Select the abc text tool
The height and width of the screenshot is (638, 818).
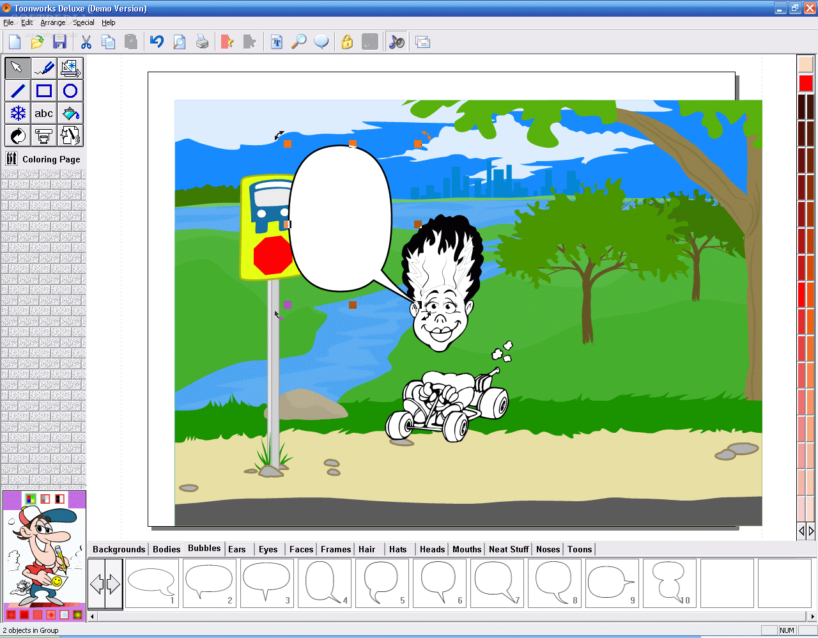(44, 113)
